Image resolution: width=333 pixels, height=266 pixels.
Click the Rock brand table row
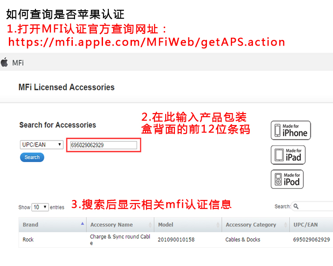click(x=176, y=240)
